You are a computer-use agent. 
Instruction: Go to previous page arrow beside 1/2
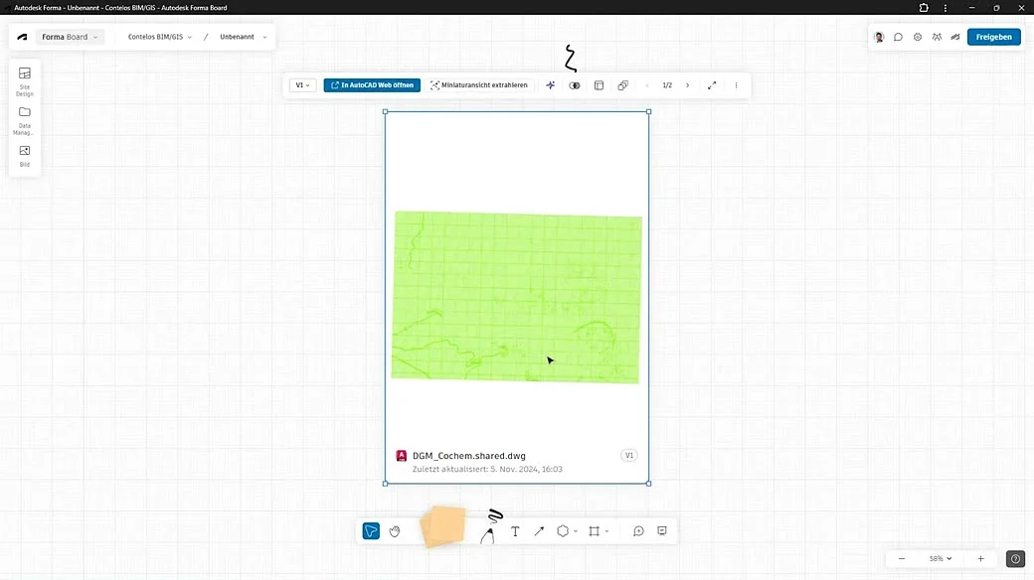point(647,85)
